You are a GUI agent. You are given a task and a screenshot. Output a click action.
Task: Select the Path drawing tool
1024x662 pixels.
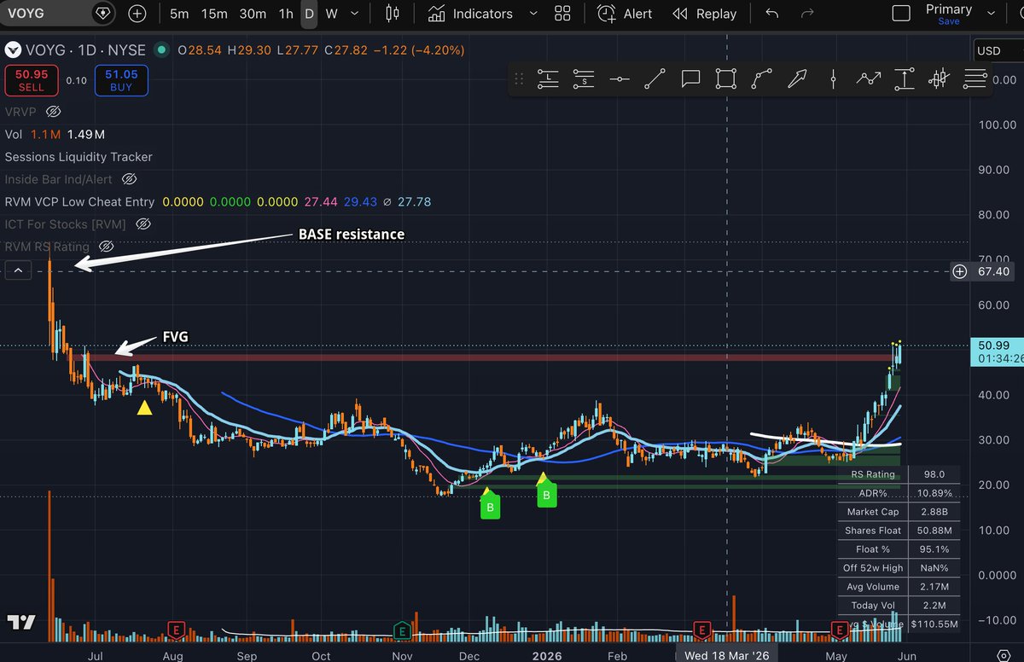[x=761, y=79]
